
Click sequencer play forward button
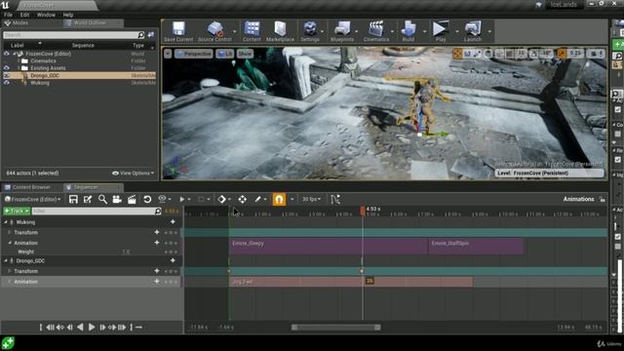(92, 328)
